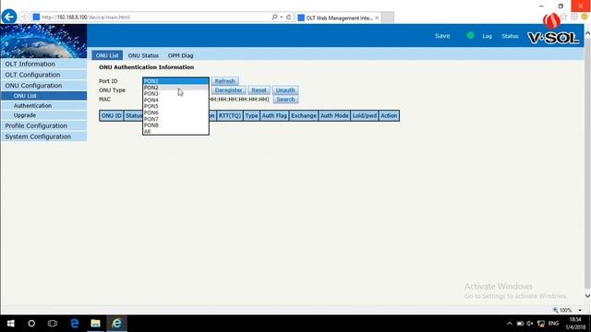Open Task View on the taskbar

53,324
